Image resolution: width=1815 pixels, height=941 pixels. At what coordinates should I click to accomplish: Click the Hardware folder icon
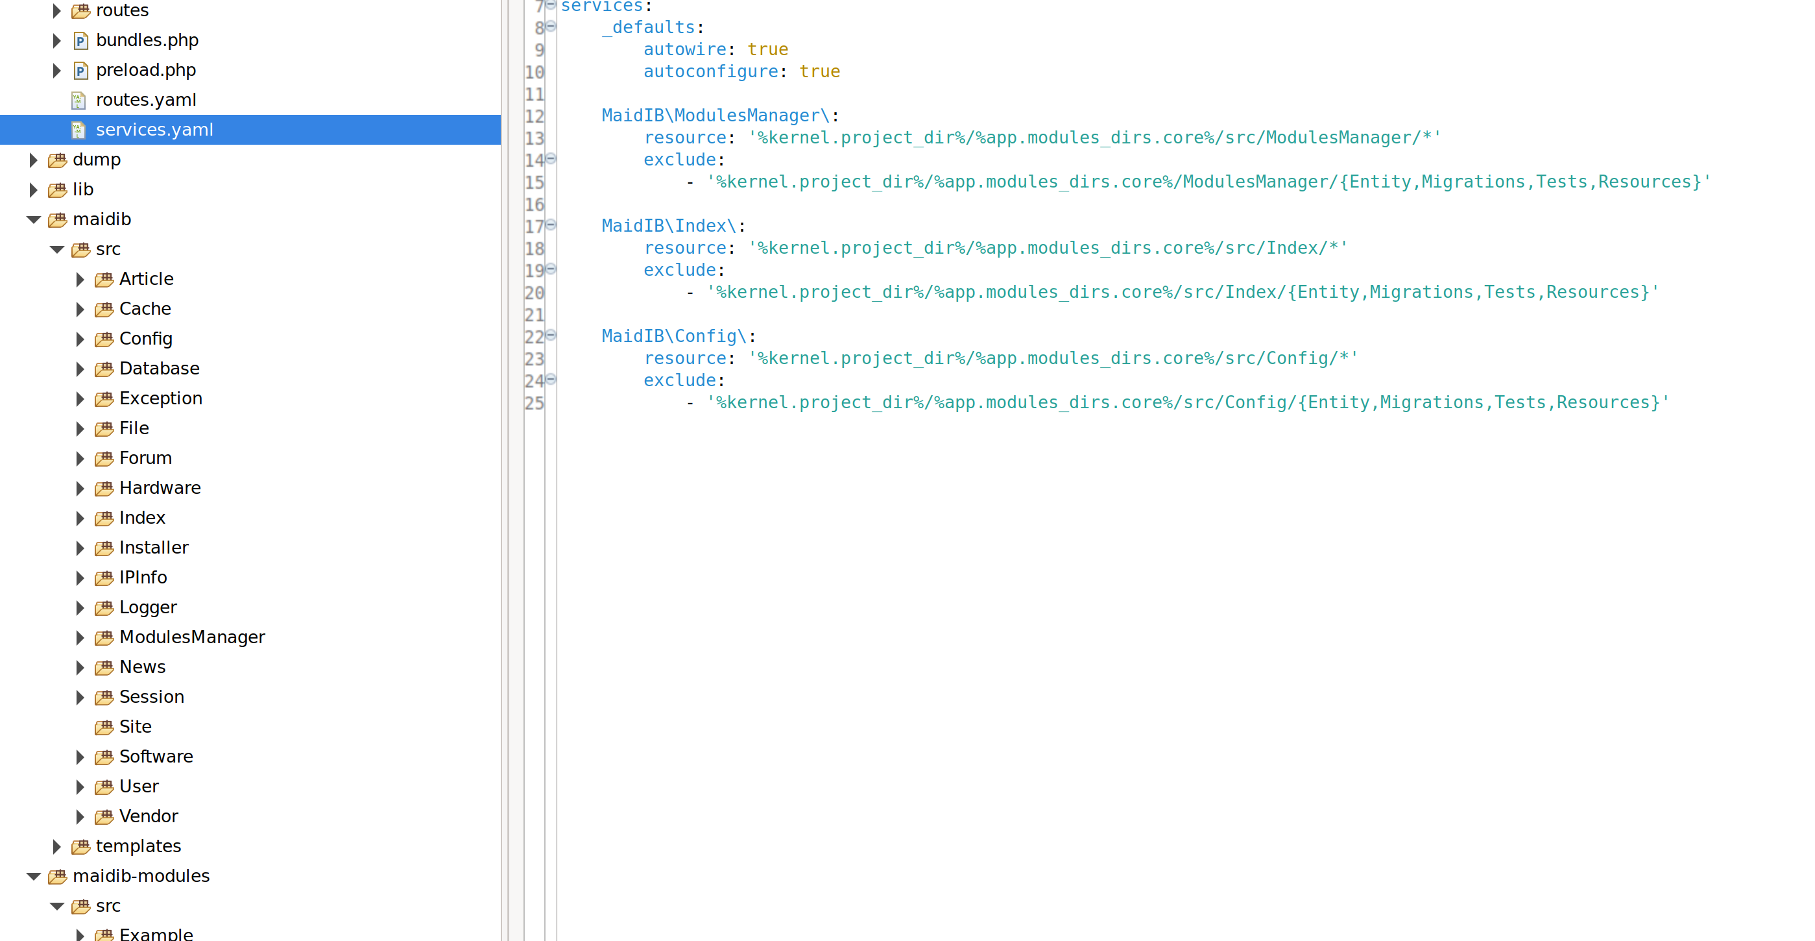point(104,489)
